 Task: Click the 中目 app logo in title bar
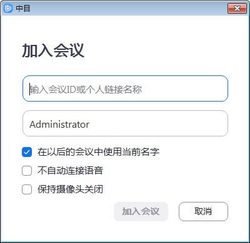(x=8, y=8)
